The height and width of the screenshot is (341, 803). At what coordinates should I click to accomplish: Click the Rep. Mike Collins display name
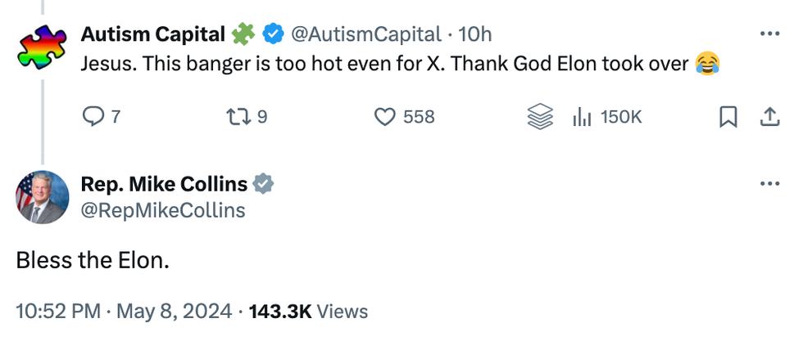click(164, 185)
